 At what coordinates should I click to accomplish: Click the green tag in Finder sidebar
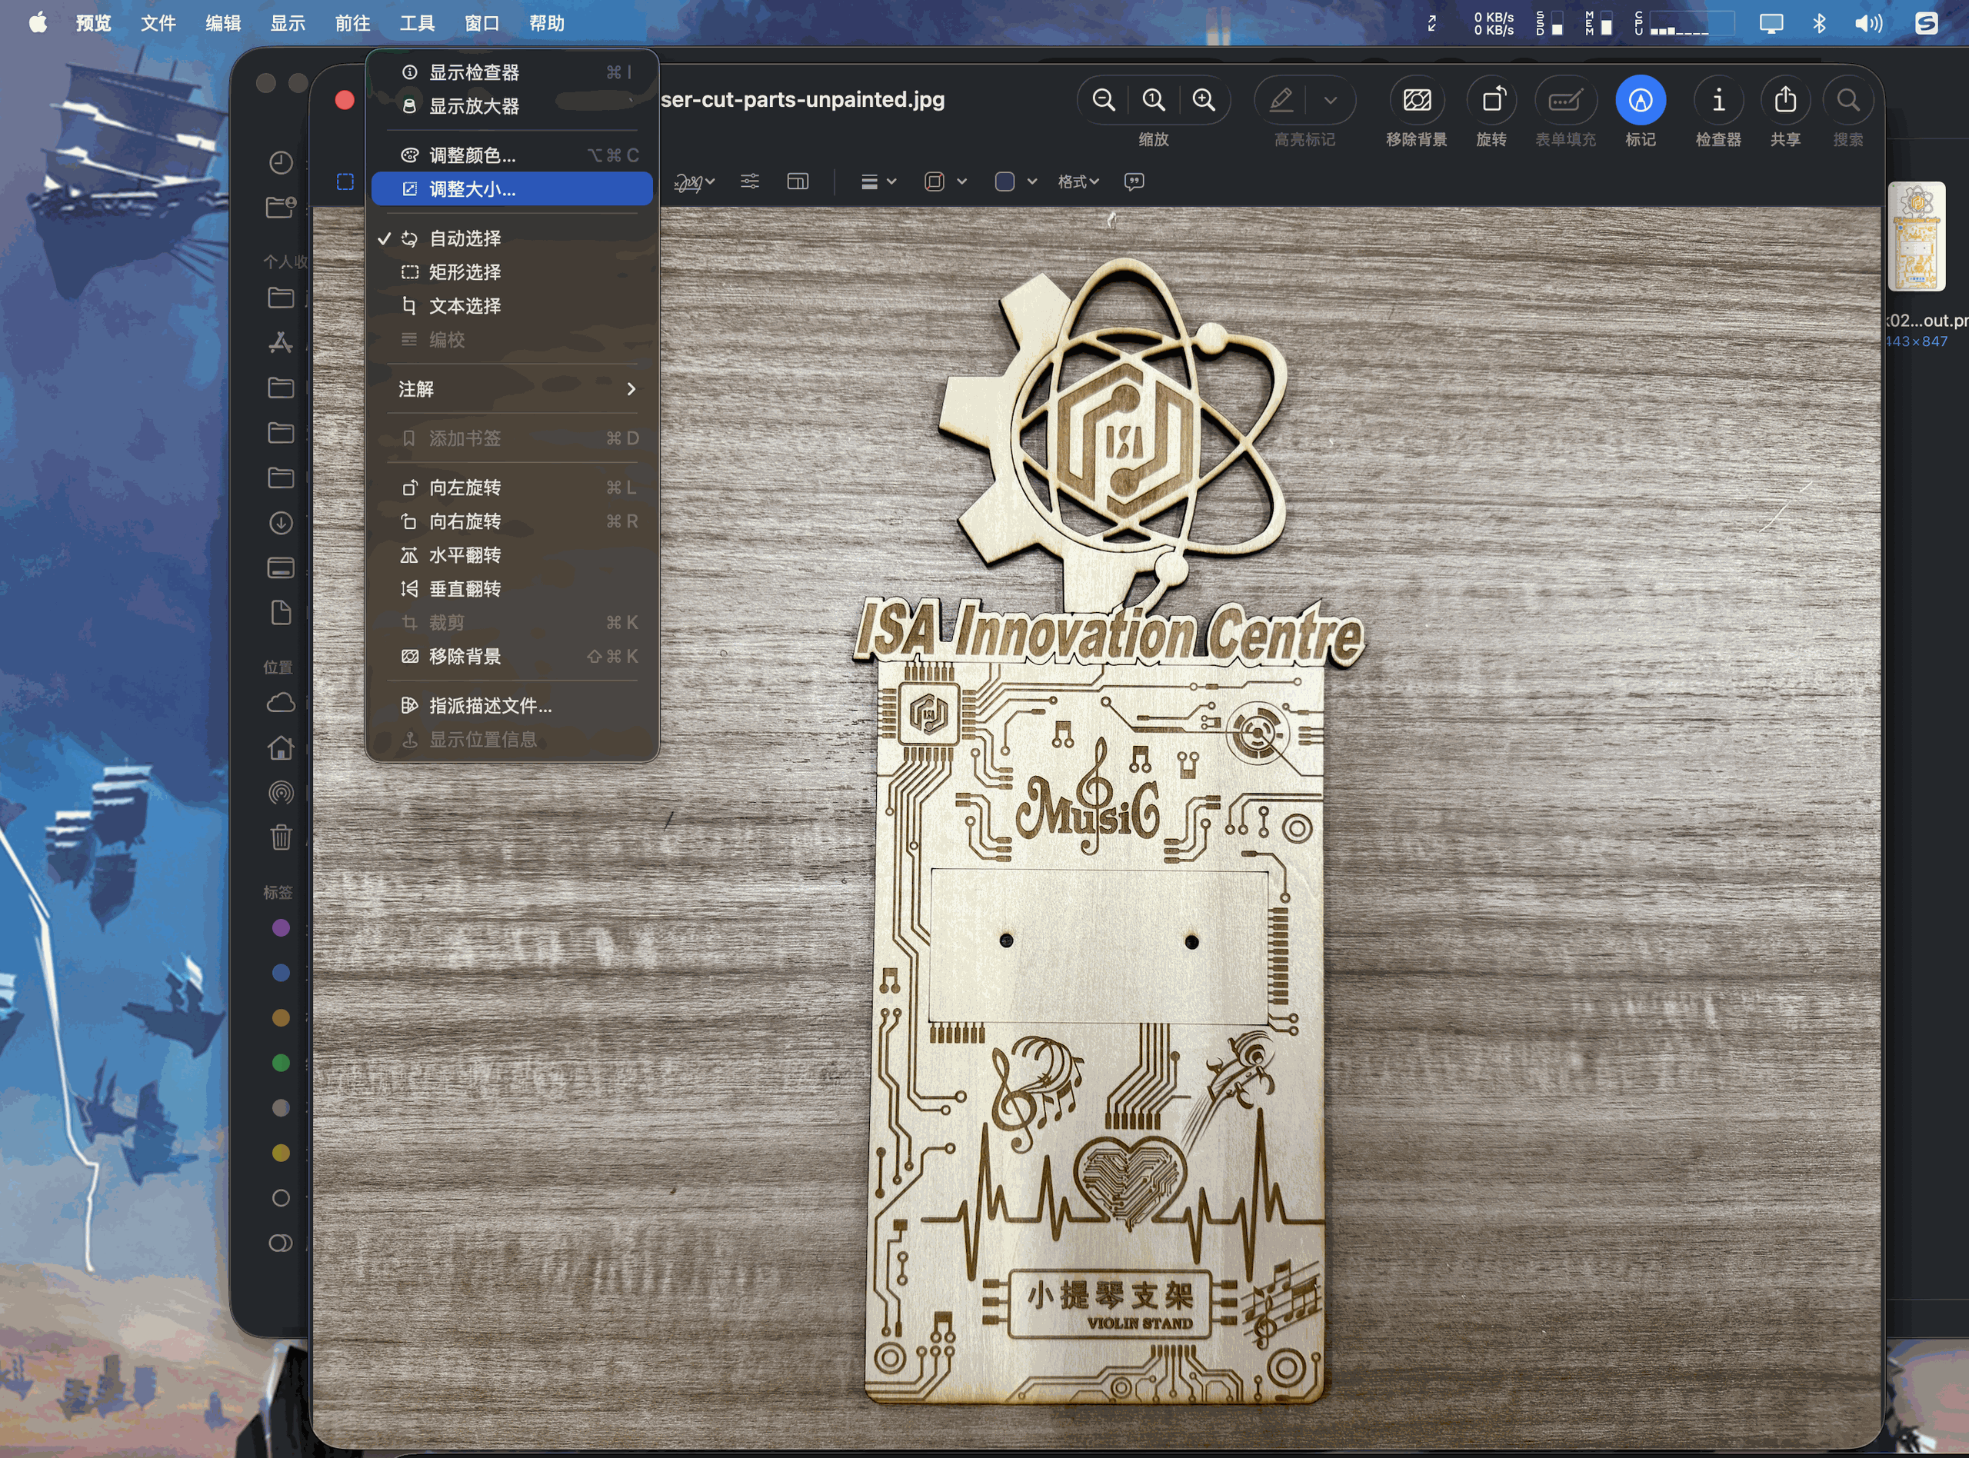[281, 1063]
